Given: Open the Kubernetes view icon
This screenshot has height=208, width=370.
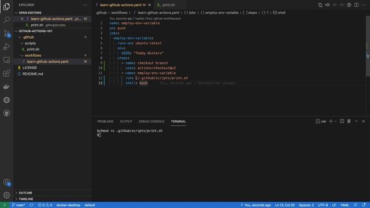Looking at the screenshot, I should [x=6, y=100].
